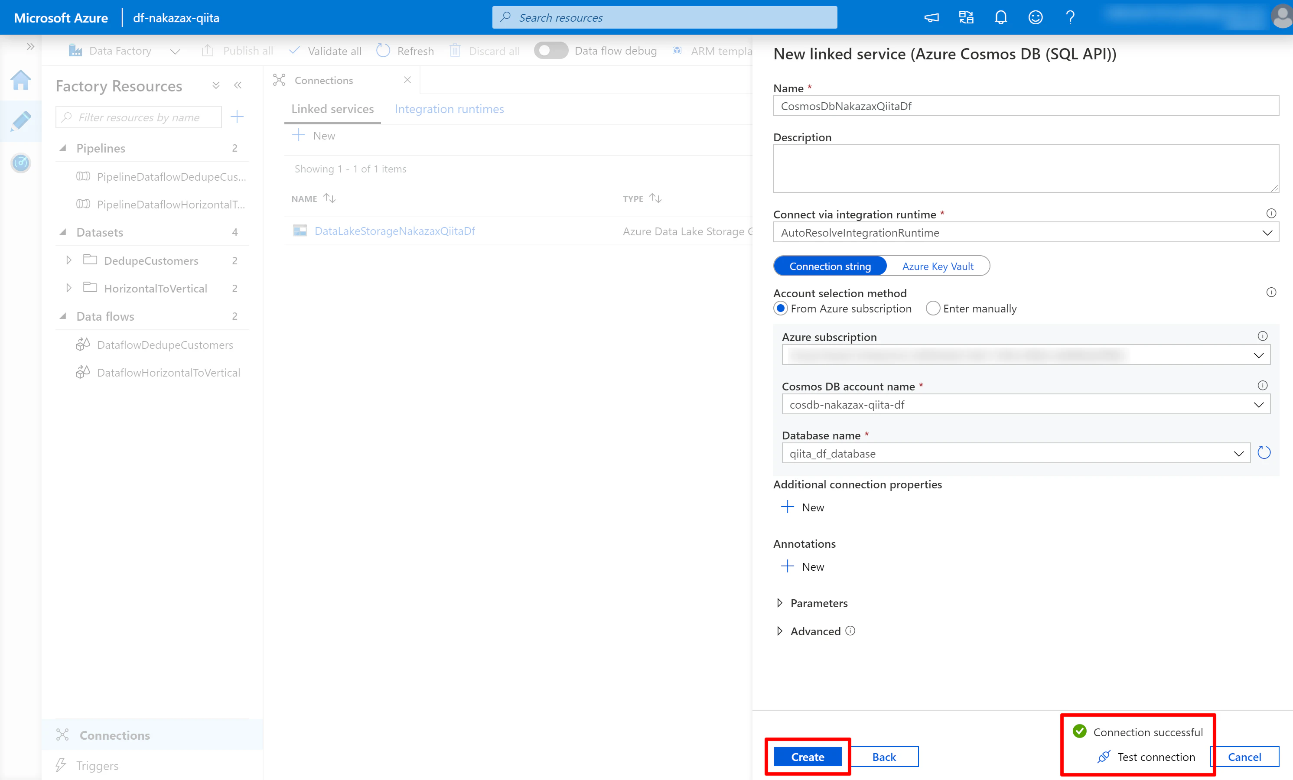Show info for integration runtime field
The width and height of the screenshot is (1293, 780).
click(1271, 214)
